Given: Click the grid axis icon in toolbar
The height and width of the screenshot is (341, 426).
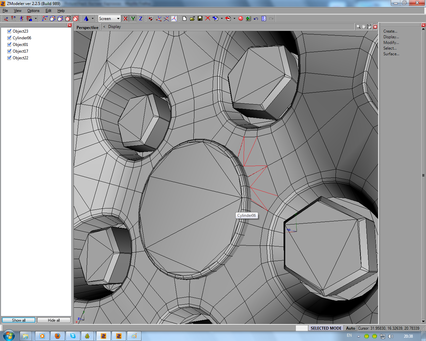Looking at the screenshot, I should click(174, 19).
